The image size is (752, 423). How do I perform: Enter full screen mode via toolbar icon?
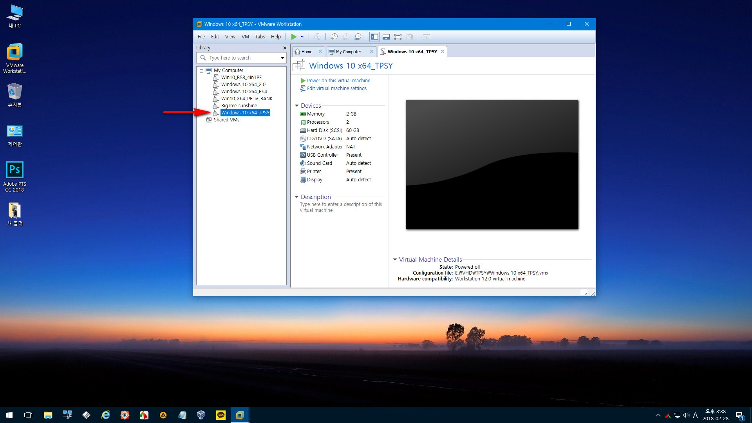pyautogui.click(x=398, y=37)
